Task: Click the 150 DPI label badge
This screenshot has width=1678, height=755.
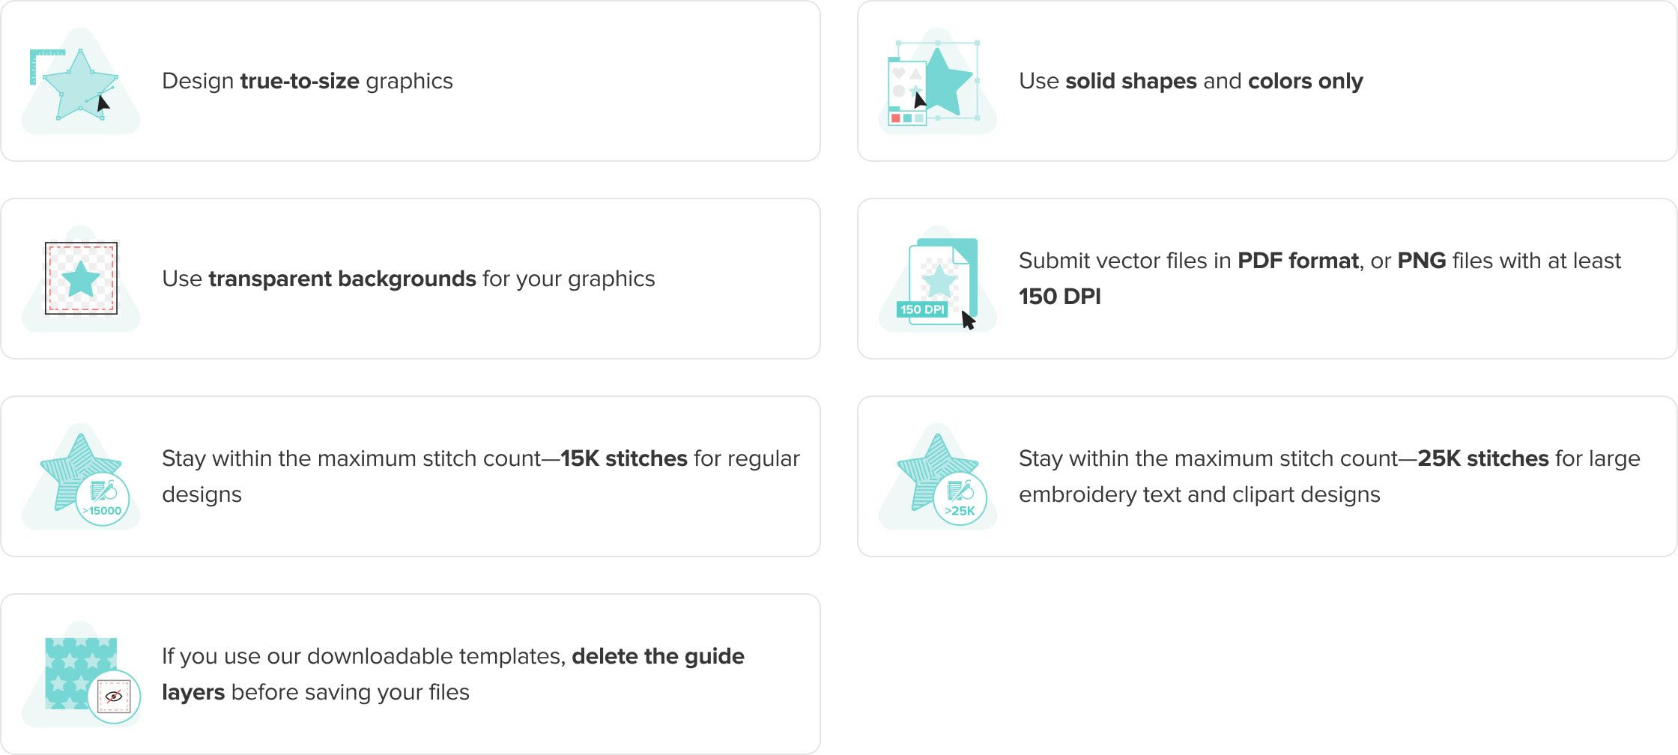Action: tap(922, 309)
